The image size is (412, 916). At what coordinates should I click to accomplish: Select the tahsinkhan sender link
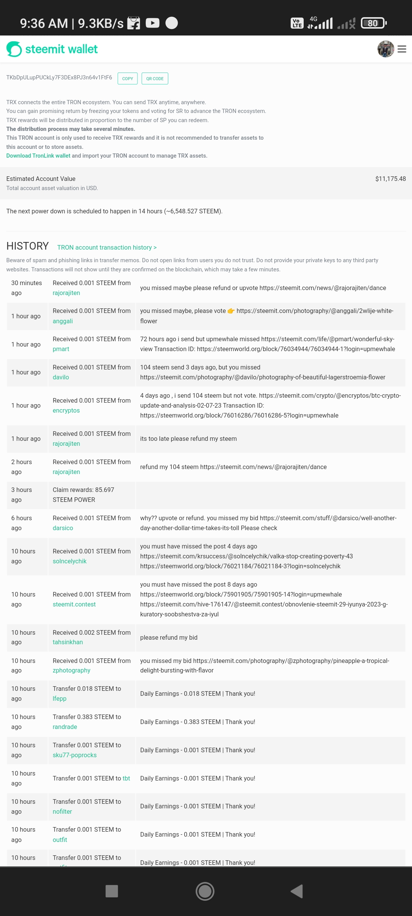[x=68, y=642]
